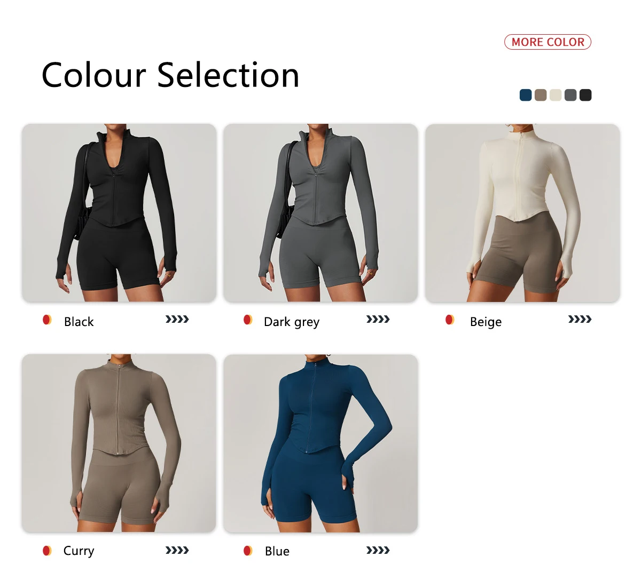Open the Black outfit thumbnail
641x572 pixels.
(119, 213)
